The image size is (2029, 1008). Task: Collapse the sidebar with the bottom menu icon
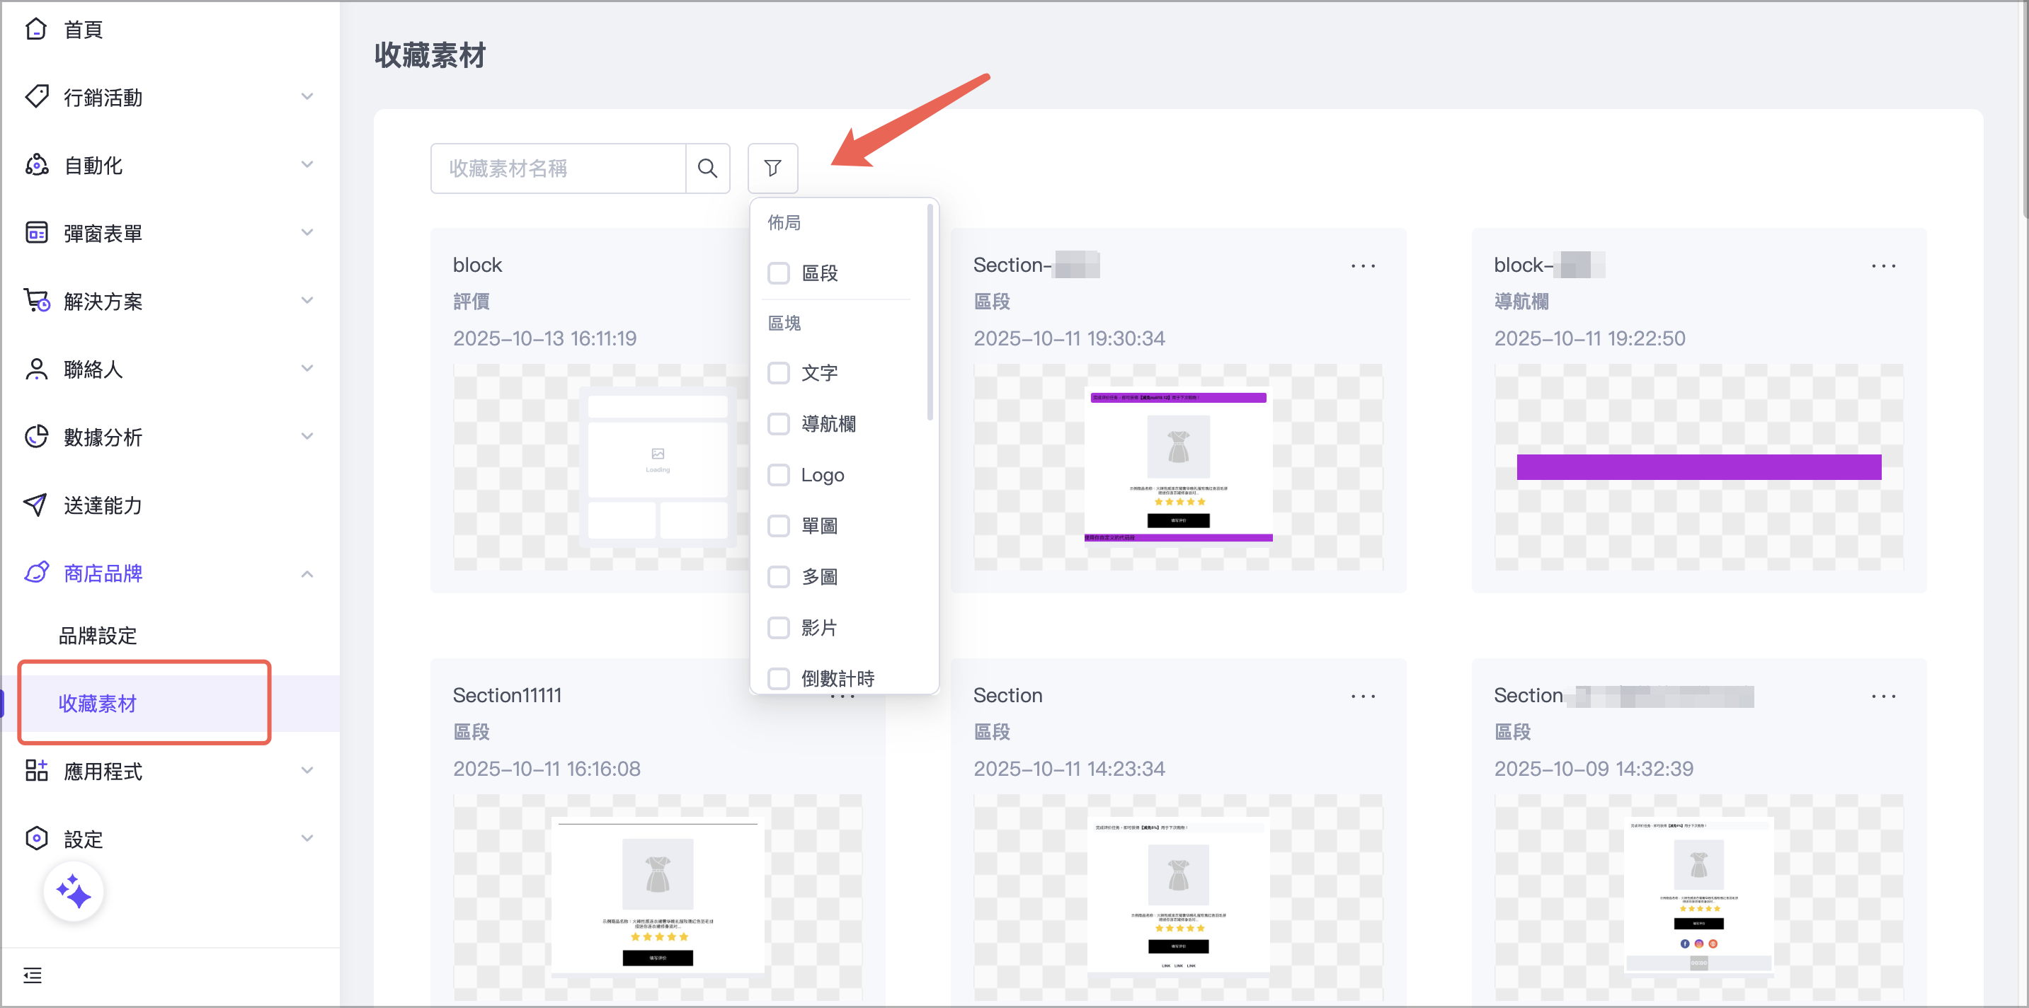coord(33,975)
